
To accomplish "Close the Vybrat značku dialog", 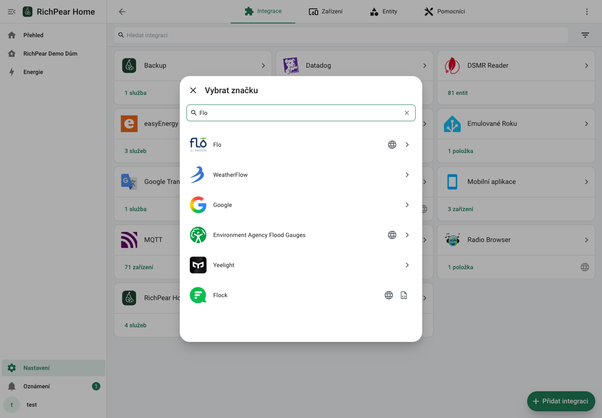I will [193, 90].
